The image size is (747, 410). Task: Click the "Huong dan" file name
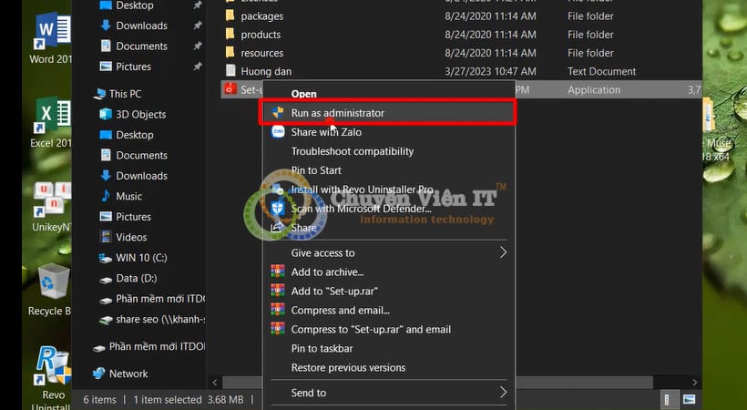tap(266, 71)
